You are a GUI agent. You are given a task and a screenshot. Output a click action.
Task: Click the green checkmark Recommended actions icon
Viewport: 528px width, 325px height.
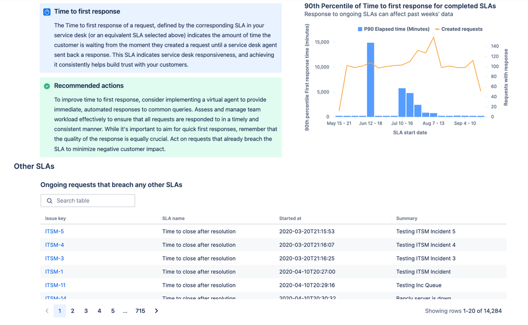47,86
